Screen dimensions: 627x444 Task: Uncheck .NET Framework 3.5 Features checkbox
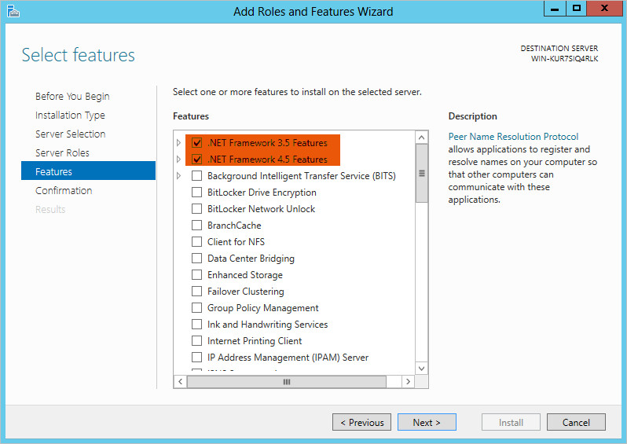pos(197,143)
